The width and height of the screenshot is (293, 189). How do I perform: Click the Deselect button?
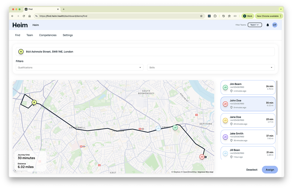252,170
